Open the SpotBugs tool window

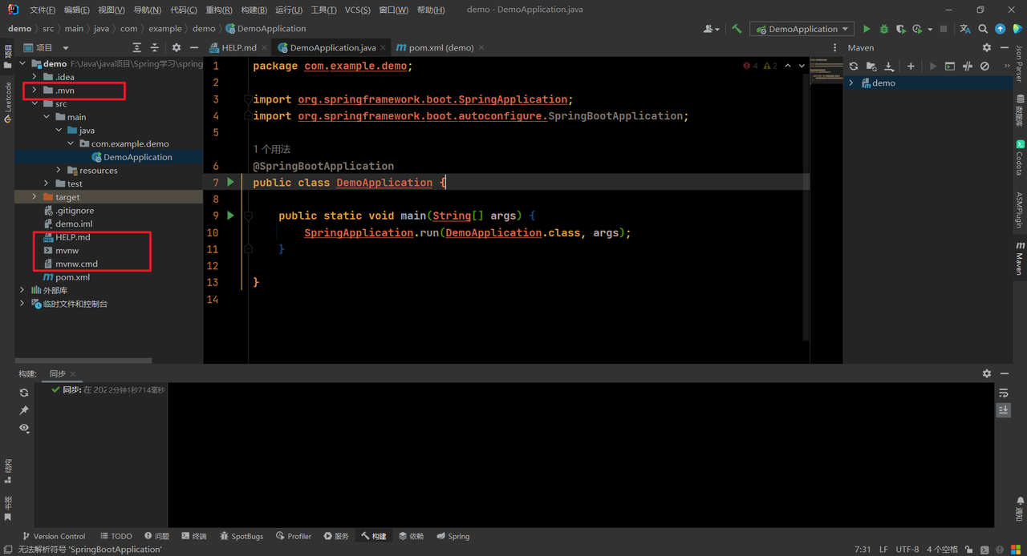tap(240, 537)
